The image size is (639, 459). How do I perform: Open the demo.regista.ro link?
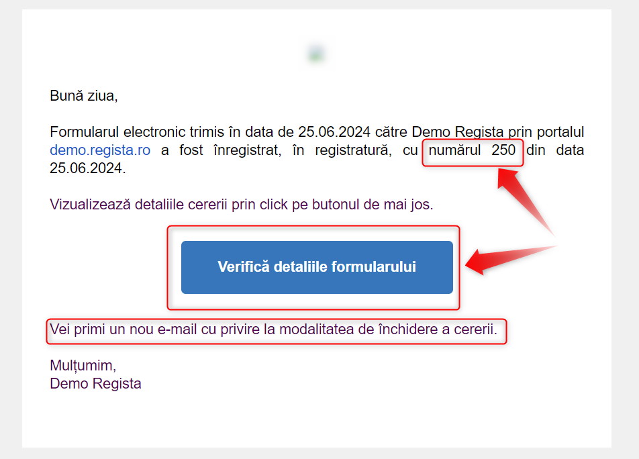(x=100, y=150)
